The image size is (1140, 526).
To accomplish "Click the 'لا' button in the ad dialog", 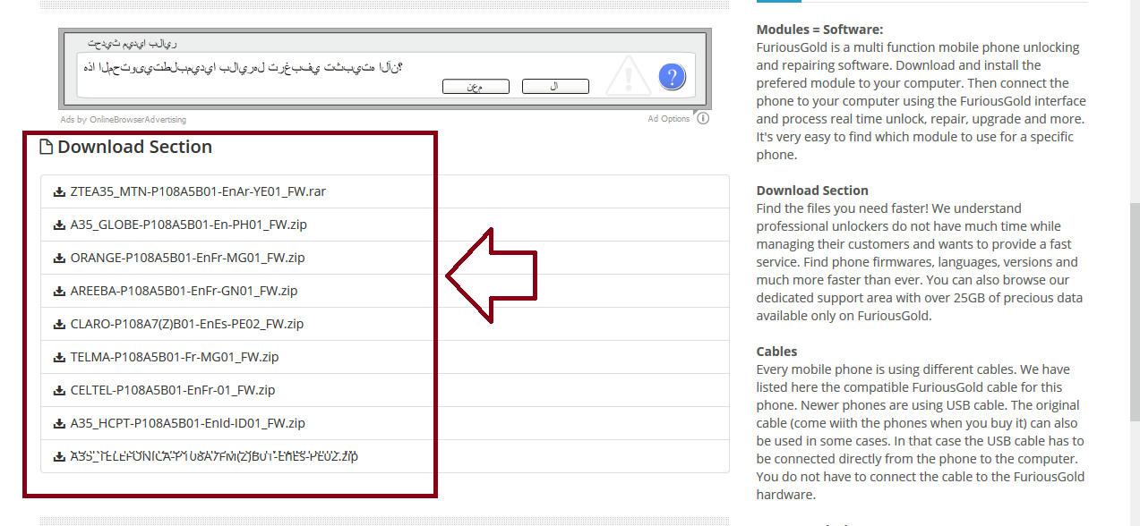I will pyautogui.click(x=555, y=87).
